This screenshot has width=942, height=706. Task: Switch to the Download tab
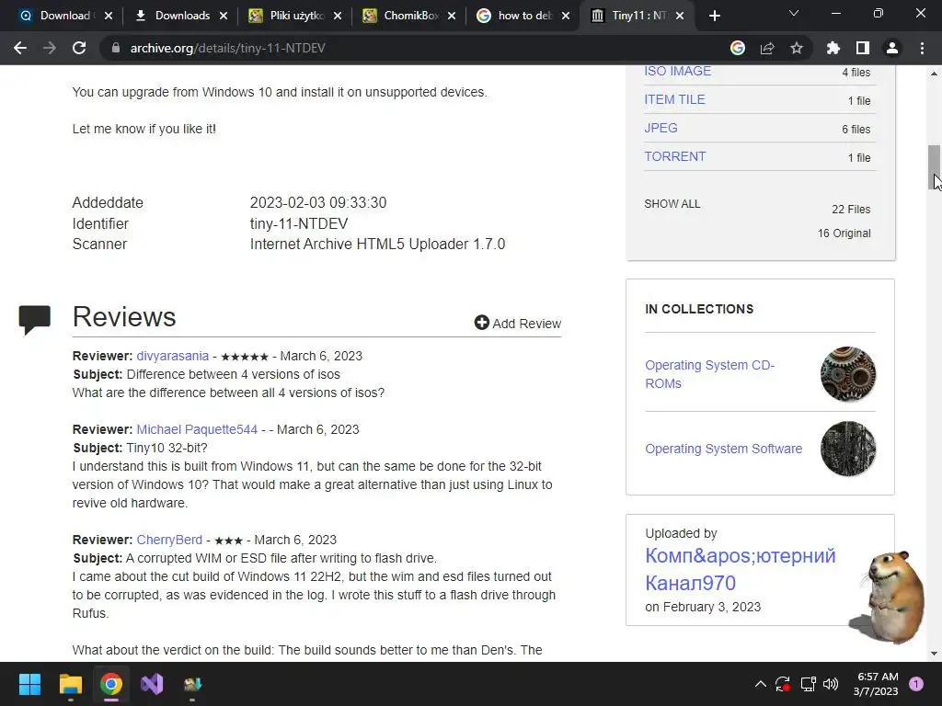coord(63,16)
